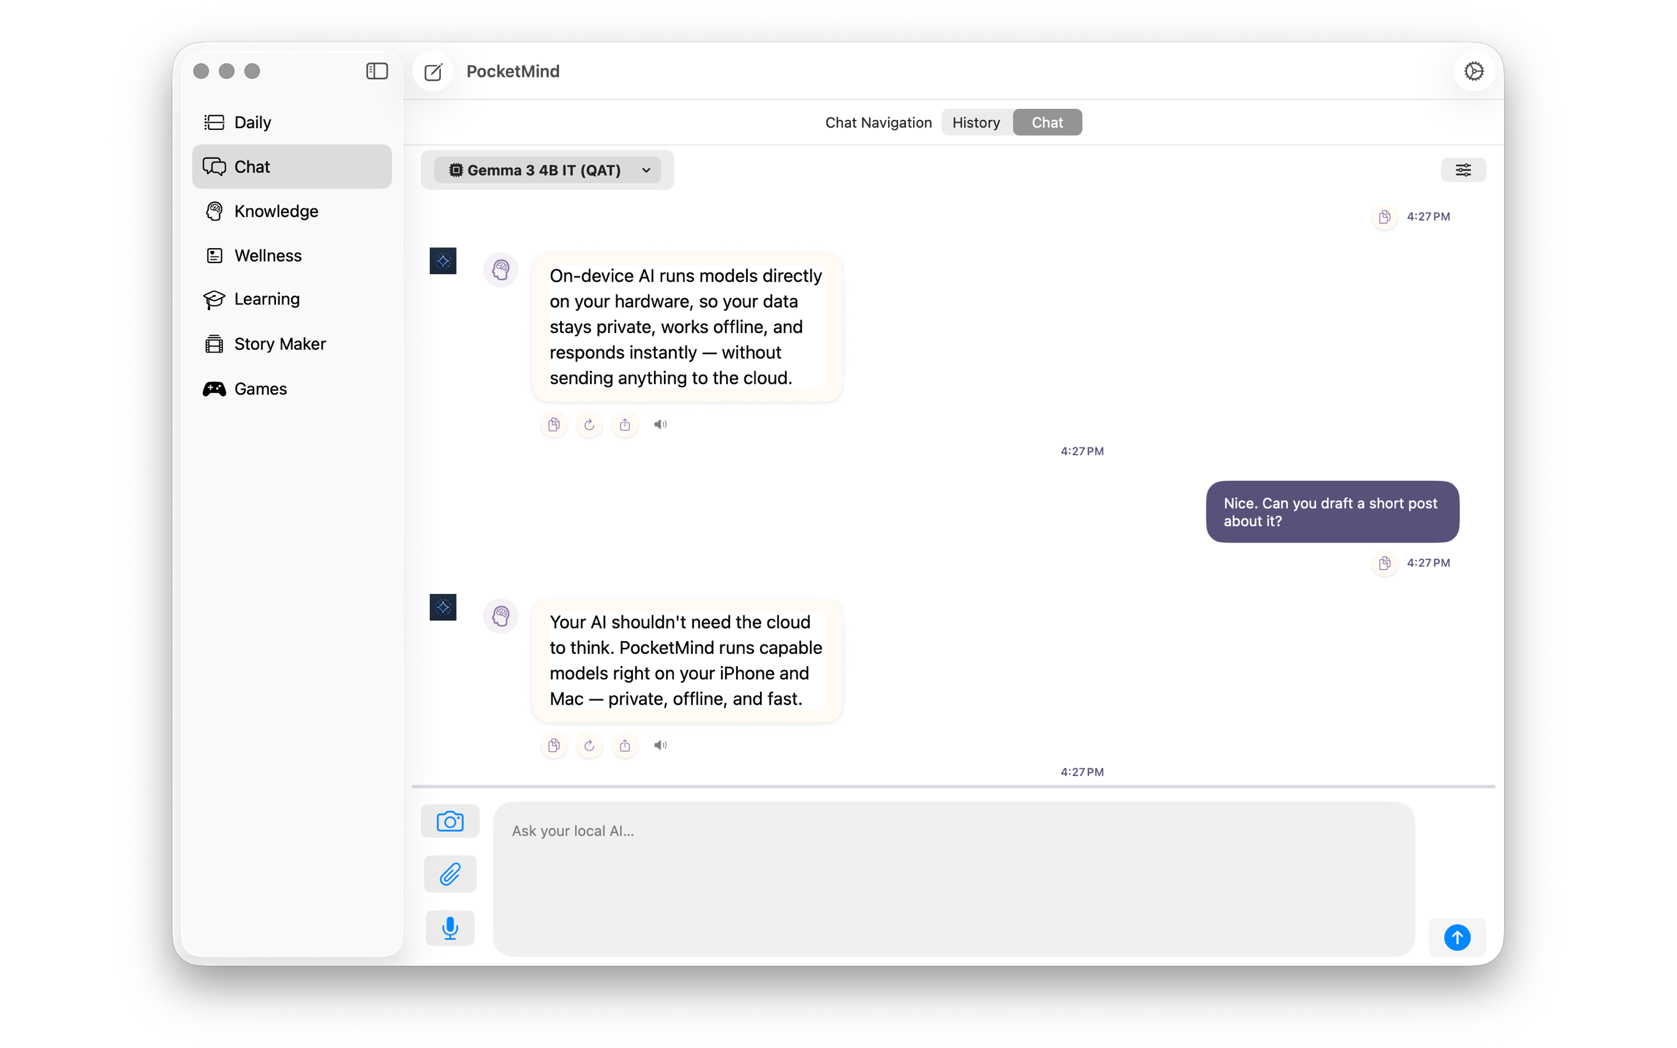Read aloud the on-device AI response
This screenshot has height=1048, width=1677.
[660, 424]
